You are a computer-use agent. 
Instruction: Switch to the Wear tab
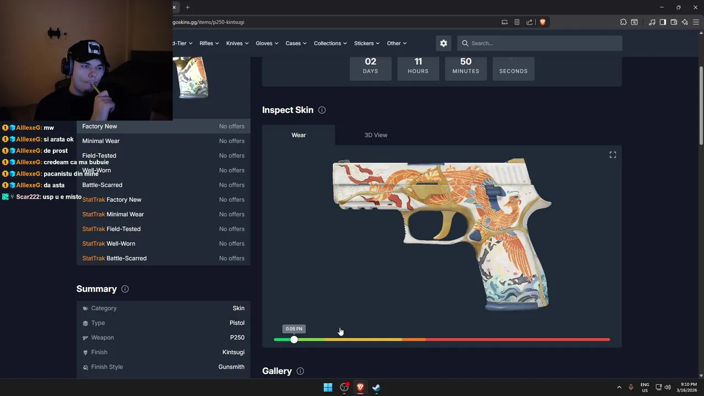(x=299, y=135)
